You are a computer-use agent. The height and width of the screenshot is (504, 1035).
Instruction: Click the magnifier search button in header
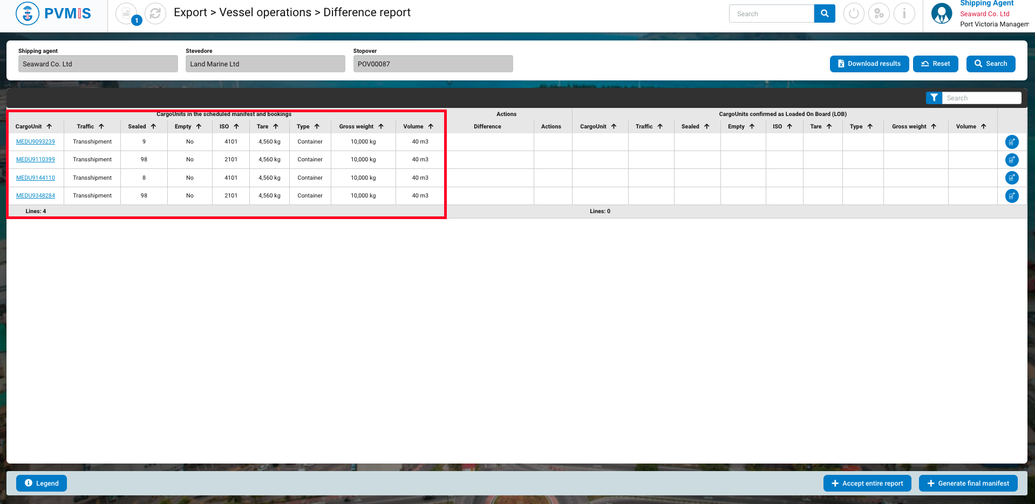tap(824, 13)
